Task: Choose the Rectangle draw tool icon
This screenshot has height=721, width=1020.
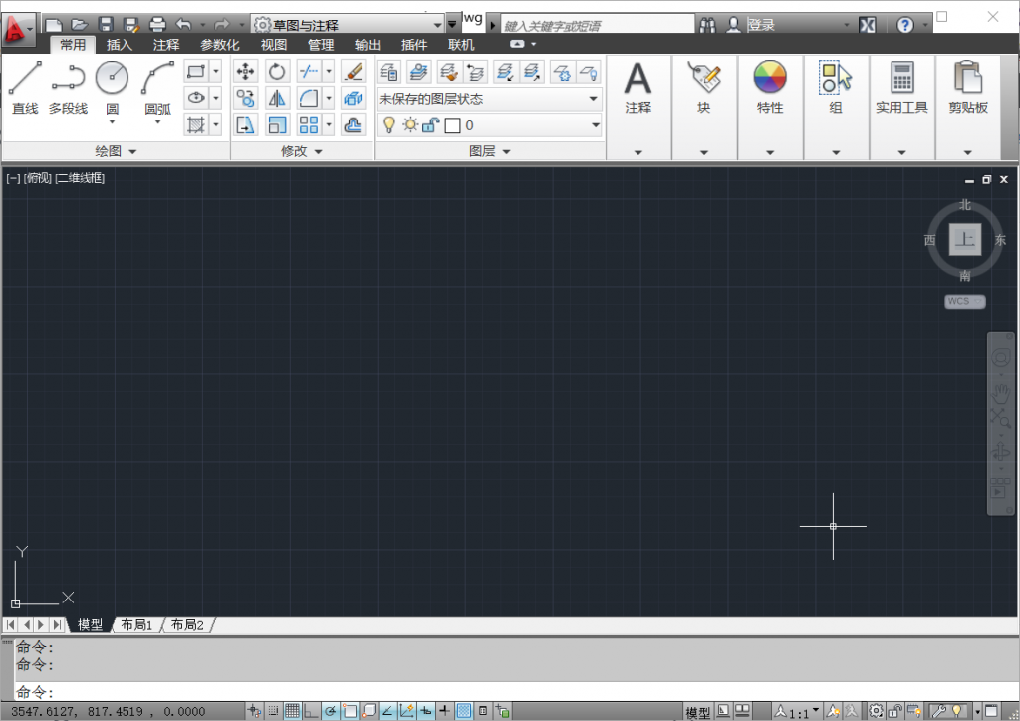Action: point(196,71)
